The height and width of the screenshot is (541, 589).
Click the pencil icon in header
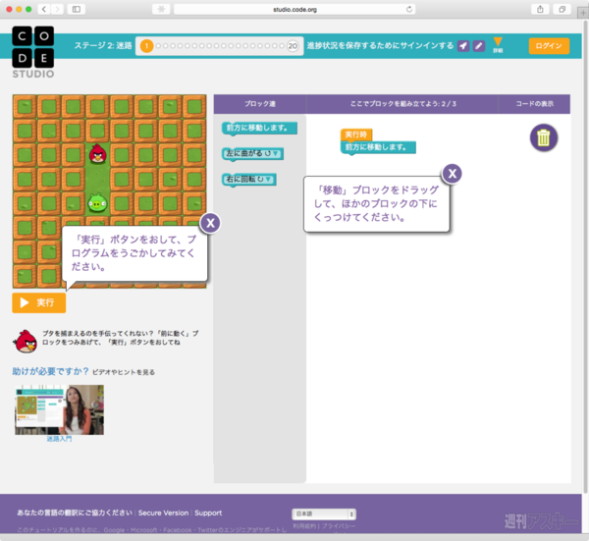[479, 46]
